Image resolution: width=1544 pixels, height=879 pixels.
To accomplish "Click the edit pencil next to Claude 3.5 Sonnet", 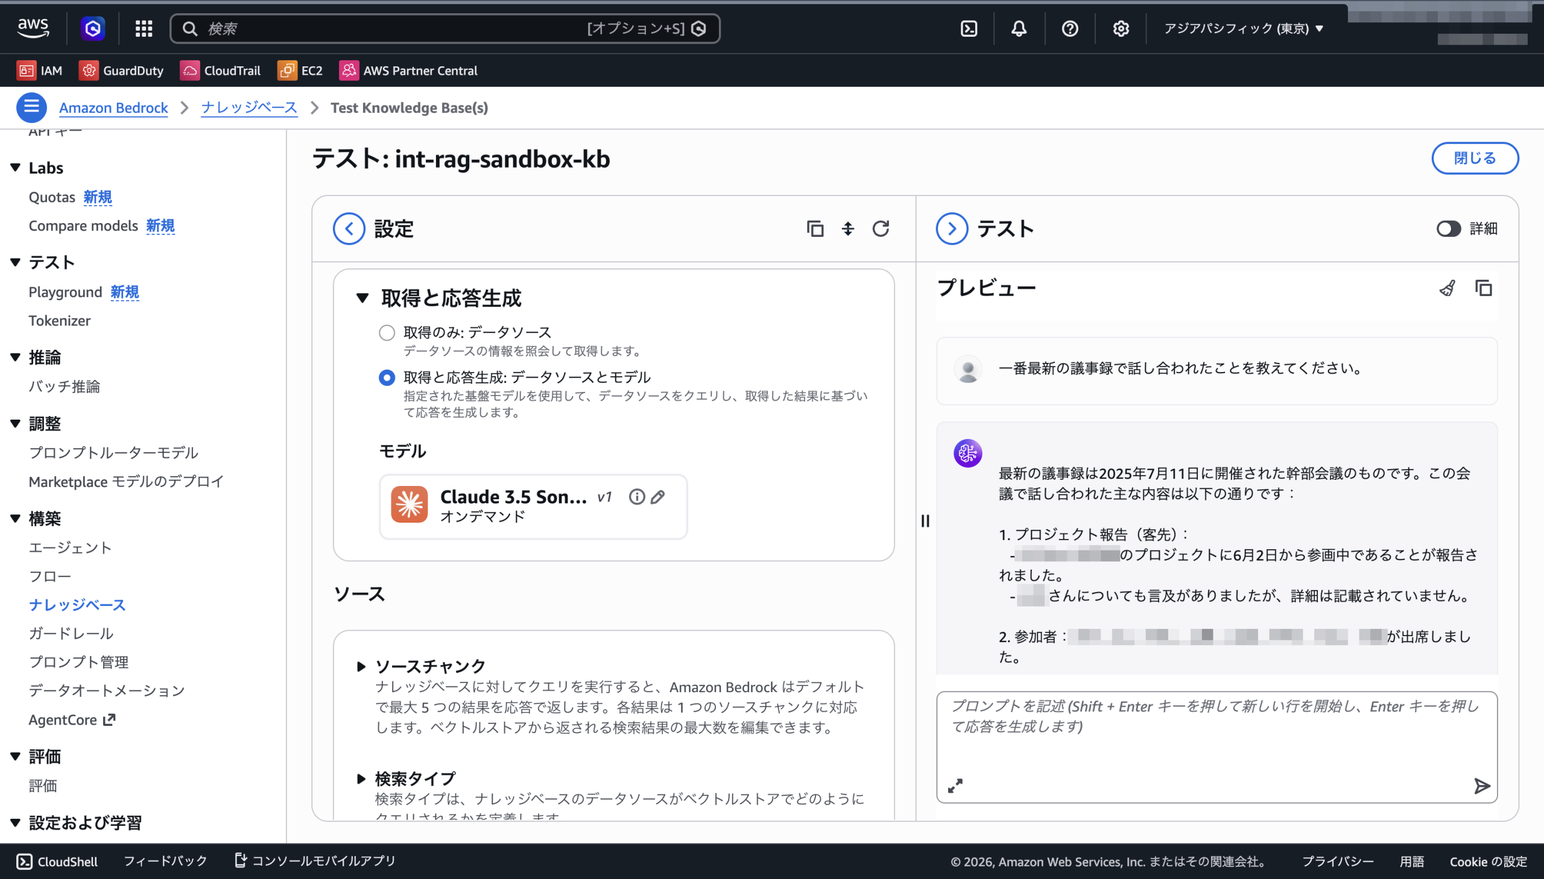I will [657, 497].
